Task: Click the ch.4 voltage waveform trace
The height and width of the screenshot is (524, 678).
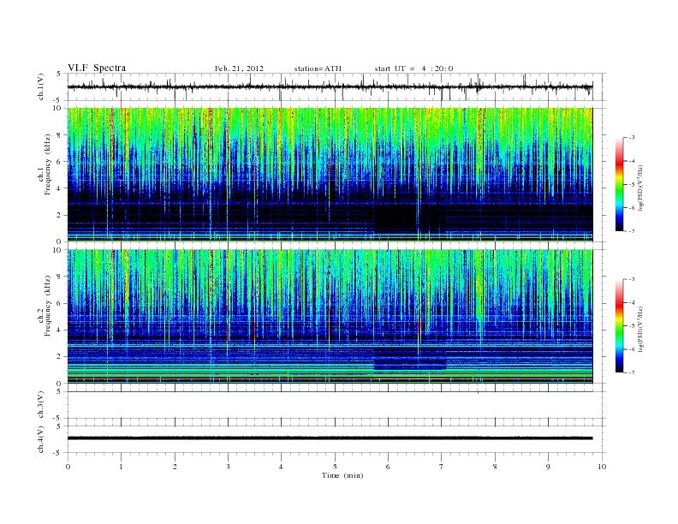Action: (x=330, y=438)
